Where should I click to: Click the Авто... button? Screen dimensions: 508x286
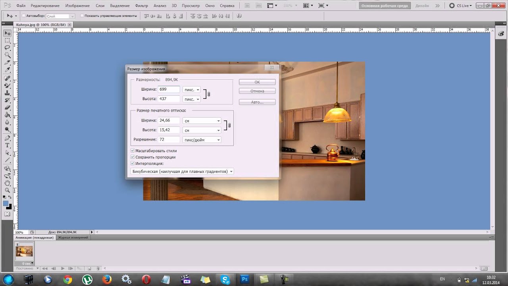point(257,102)
